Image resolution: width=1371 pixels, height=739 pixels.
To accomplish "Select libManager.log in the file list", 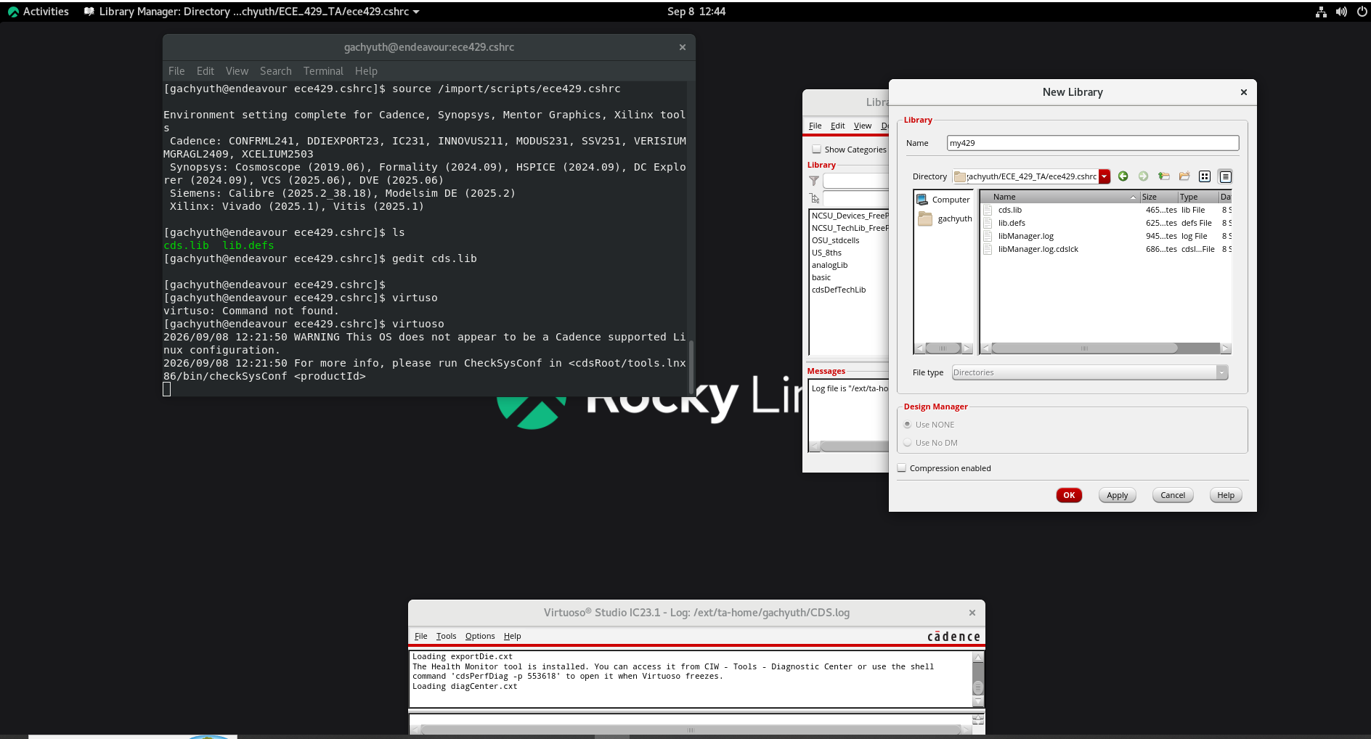I will [1025, 236].
